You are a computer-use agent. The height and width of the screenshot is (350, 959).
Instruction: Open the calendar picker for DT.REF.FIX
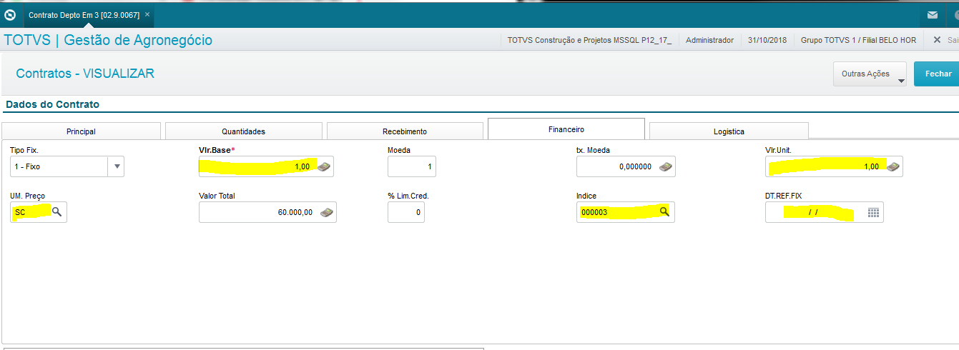click(x=873, y=212)
